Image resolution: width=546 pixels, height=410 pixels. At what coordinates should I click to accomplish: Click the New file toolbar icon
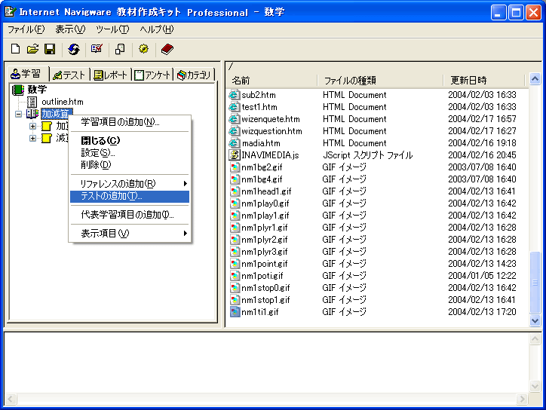pos(15,49)
